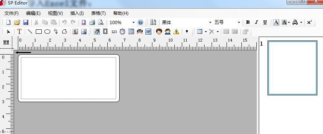Viewport: 323px width, 134px height.
Task: Choose the arrow selection pointer tool
Action: (x=9, y=32)
